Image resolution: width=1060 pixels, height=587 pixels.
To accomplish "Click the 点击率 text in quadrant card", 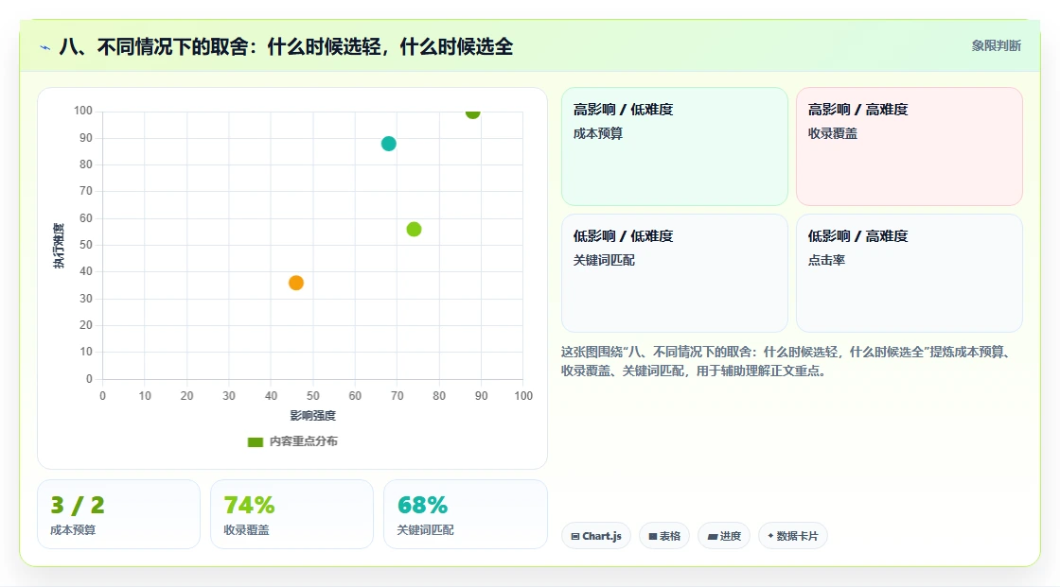I will pyautogui.click(x=826, y=260).
